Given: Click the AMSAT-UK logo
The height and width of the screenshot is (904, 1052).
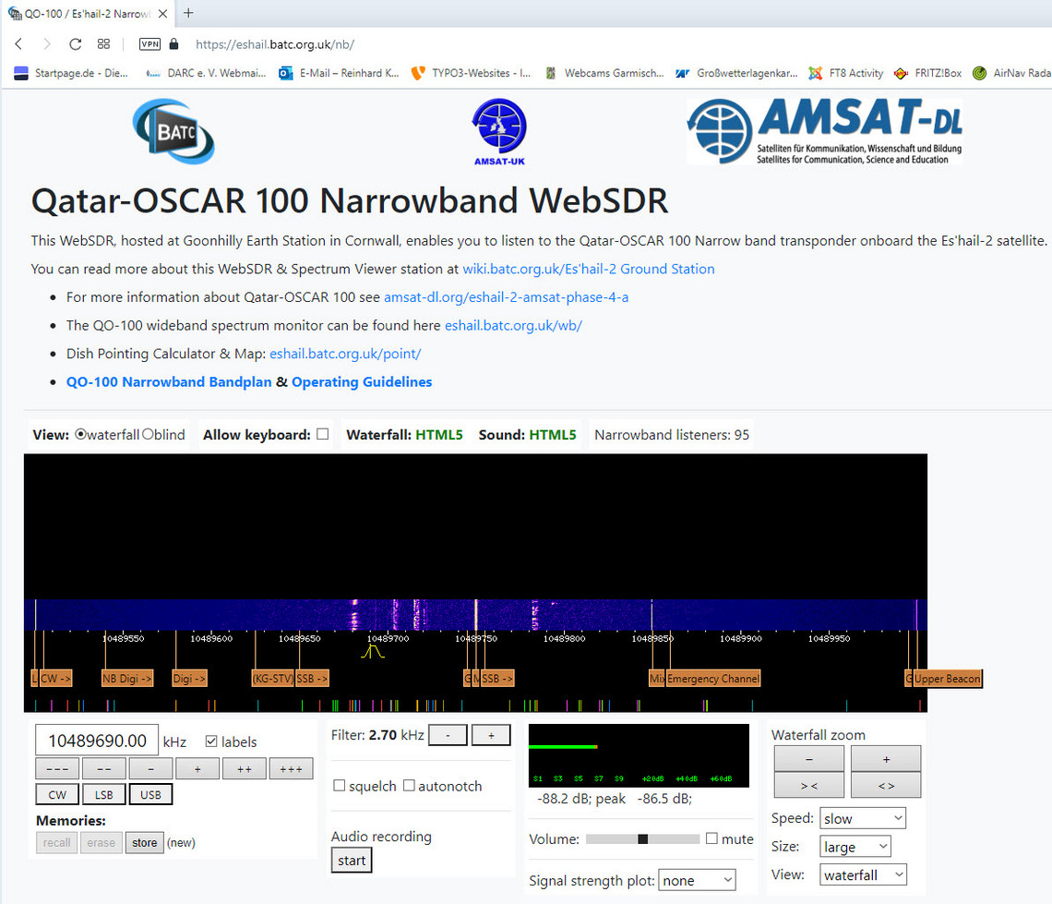Looking at the screenshot, I should 499,131.
